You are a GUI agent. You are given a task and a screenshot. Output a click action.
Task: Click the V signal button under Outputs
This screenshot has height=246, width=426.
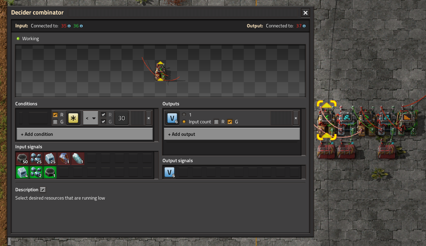coord(172,118)
